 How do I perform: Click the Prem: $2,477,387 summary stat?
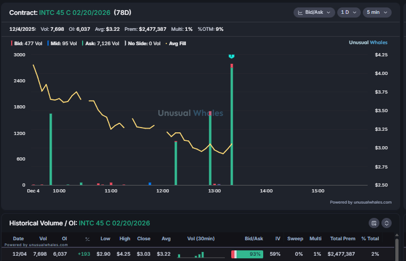(x=145, y=29)
